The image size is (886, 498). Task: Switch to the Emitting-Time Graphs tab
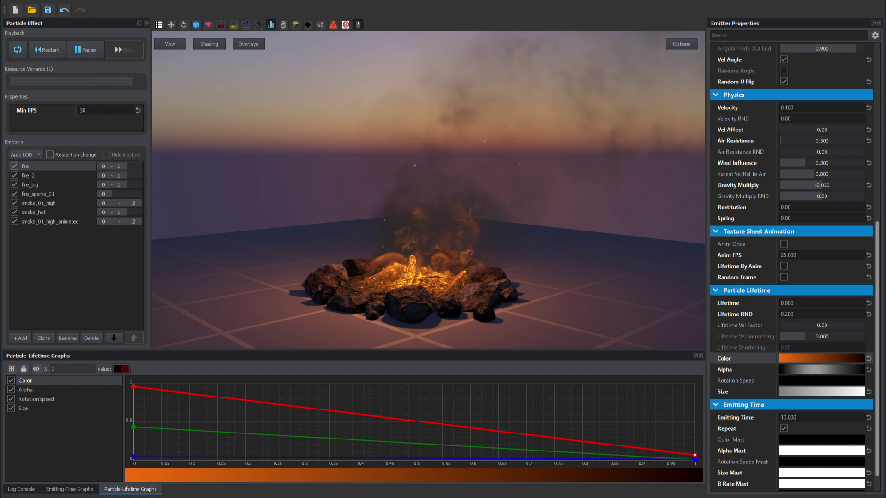69,489
